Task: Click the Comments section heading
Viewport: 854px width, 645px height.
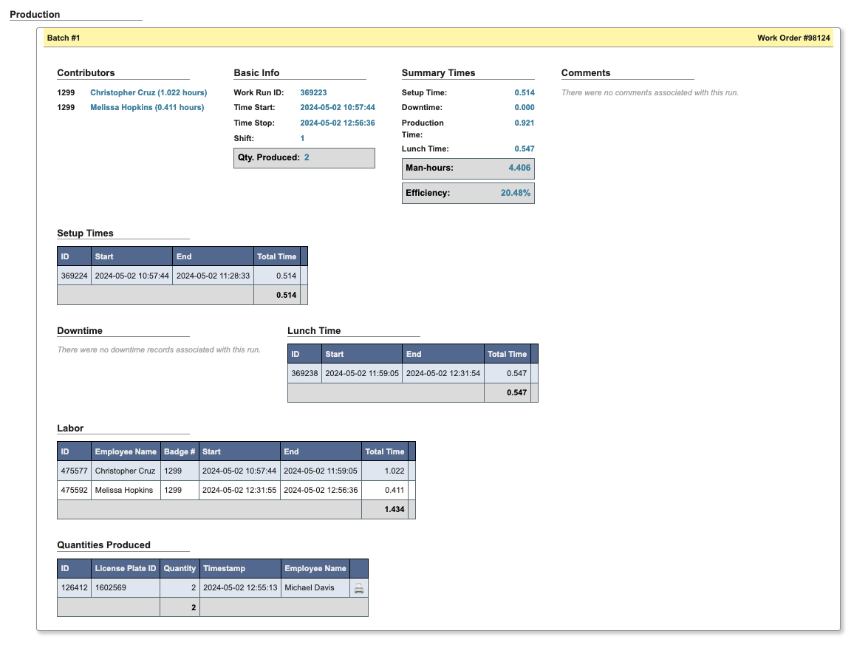Action: (586, 73)
